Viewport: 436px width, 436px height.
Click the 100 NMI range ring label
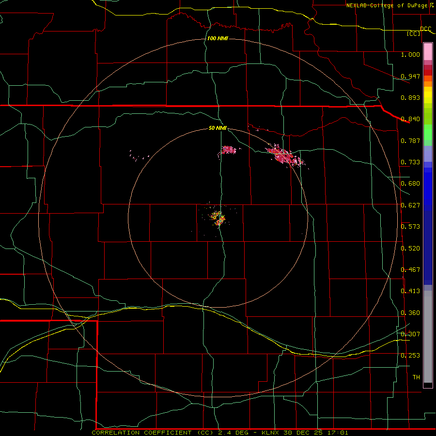218,38
